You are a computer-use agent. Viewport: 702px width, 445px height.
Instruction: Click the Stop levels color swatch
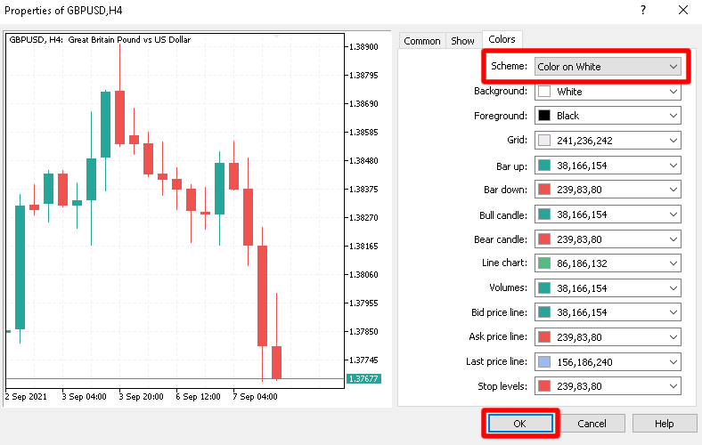click(x=544, y=386)
